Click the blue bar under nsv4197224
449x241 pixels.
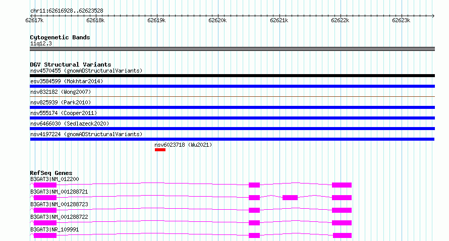(232, 139)
